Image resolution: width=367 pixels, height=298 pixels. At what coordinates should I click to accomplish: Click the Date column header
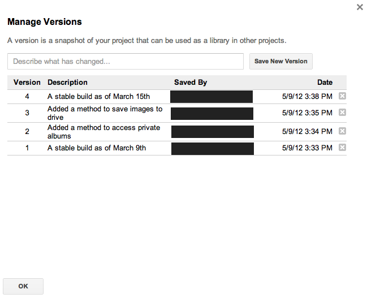(x=325, y=83)
